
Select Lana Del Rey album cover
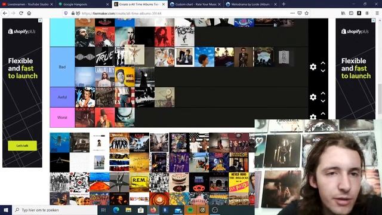coord(105,77)
